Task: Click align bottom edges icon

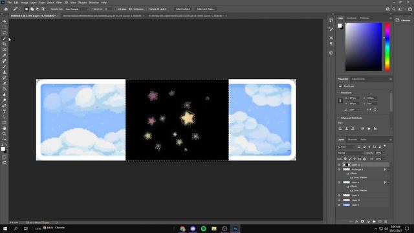Action: [x=375, y=129]
